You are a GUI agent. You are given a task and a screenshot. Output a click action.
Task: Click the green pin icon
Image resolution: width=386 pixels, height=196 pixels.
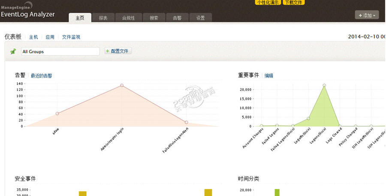tap(13, 51)
